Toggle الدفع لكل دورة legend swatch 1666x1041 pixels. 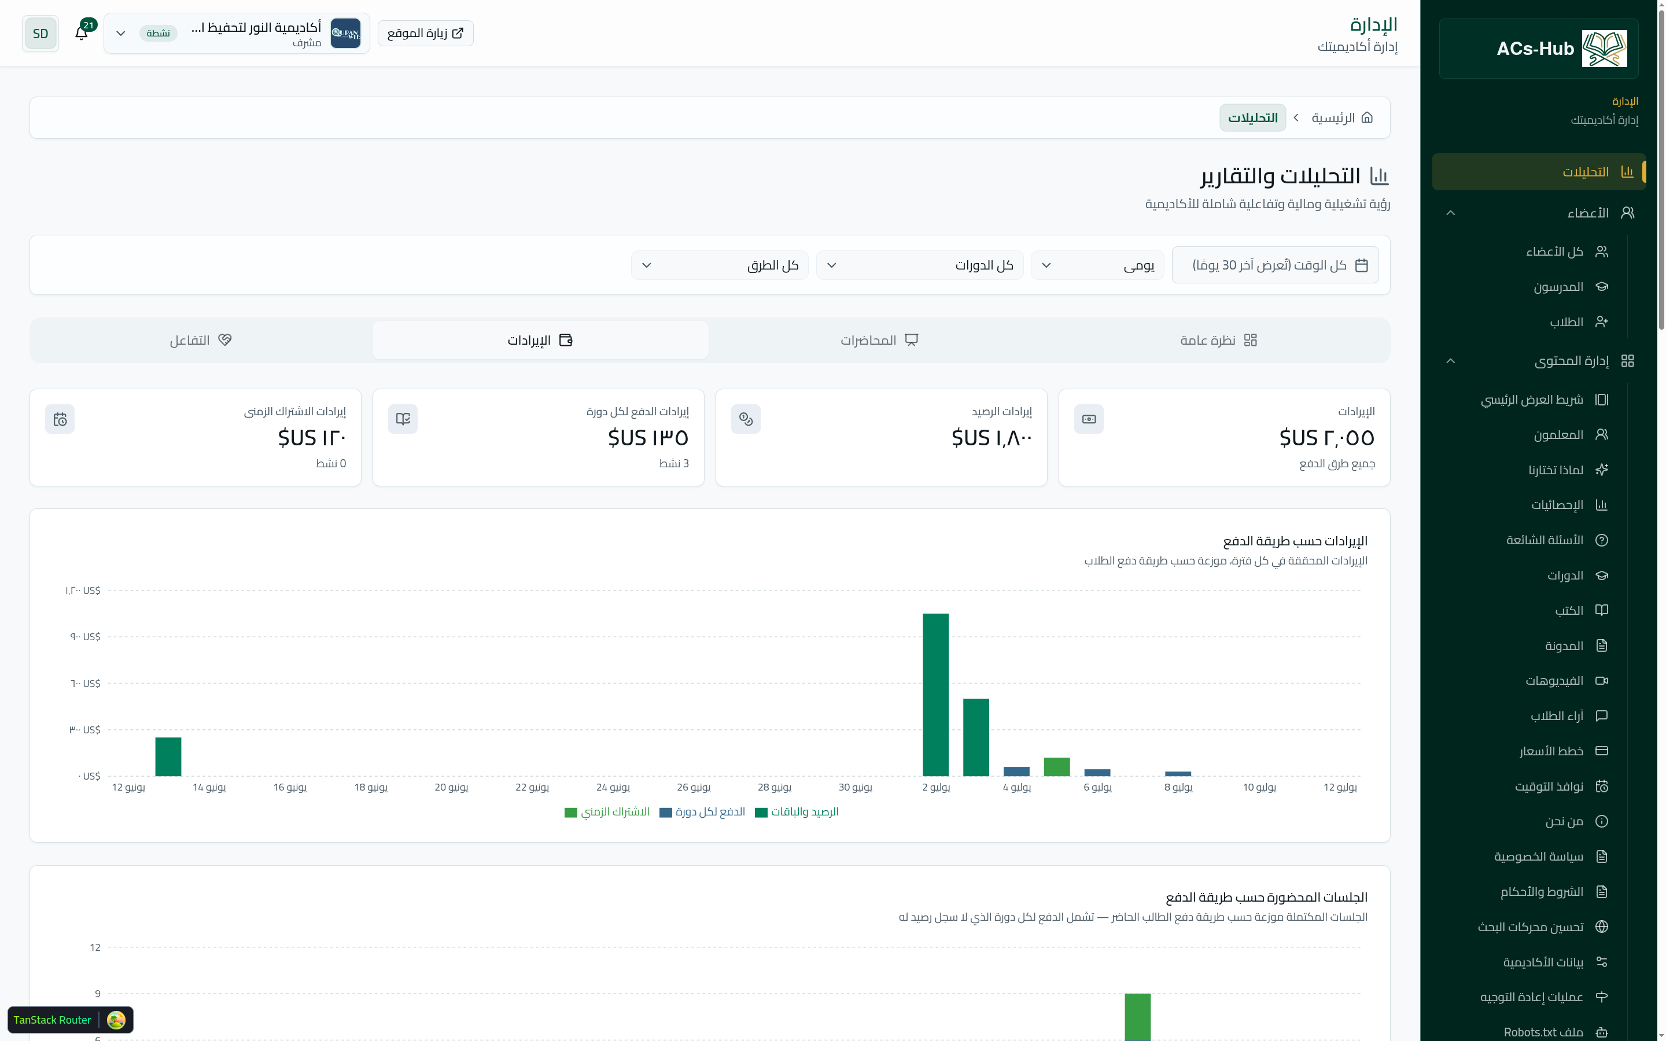pyautogui.click(x=666, y=813)
